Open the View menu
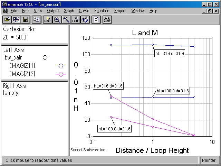This screenshot has height=166, width=221. pos(38,11)
